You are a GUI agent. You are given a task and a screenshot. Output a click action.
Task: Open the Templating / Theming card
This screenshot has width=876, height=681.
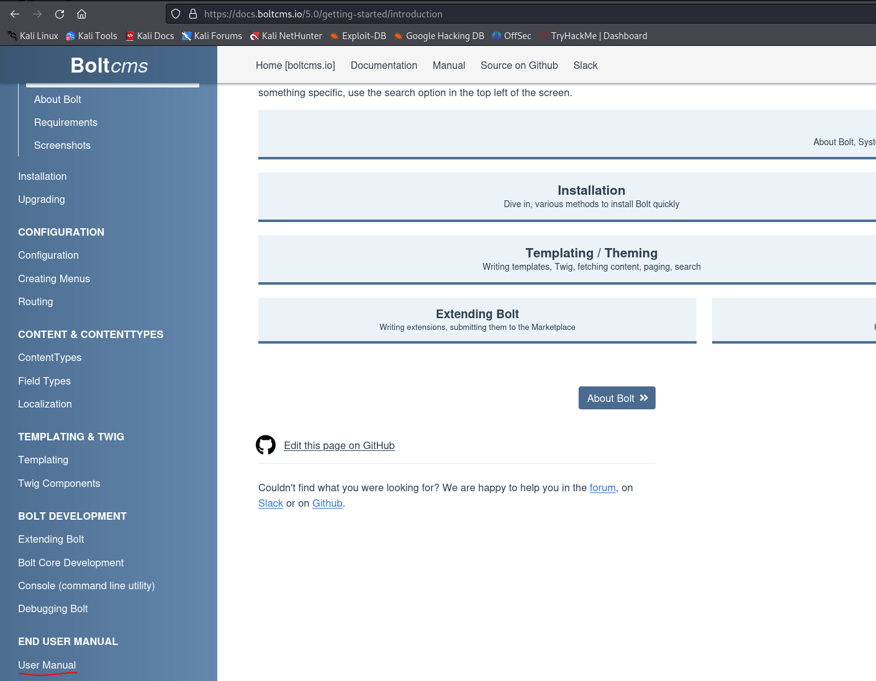point(567,259)
